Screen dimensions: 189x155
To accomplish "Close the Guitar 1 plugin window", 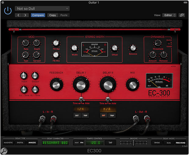I will (x=3, y=2).
